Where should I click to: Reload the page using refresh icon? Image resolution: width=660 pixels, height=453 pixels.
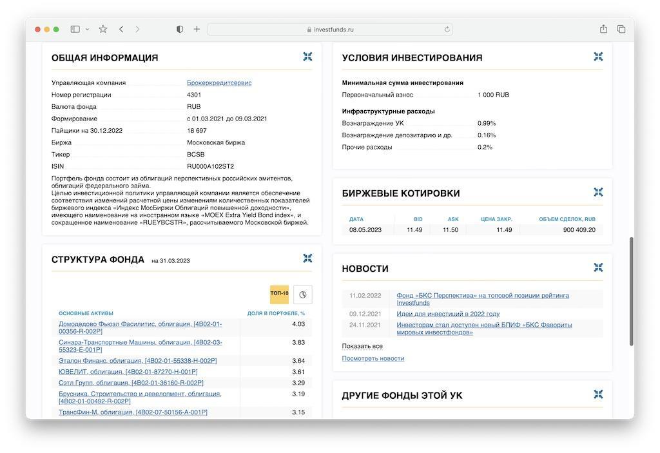[x=447, y=30]
